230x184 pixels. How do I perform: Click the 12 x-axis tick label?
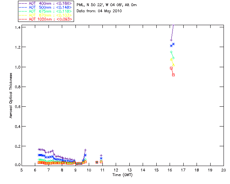pos(116,170)
